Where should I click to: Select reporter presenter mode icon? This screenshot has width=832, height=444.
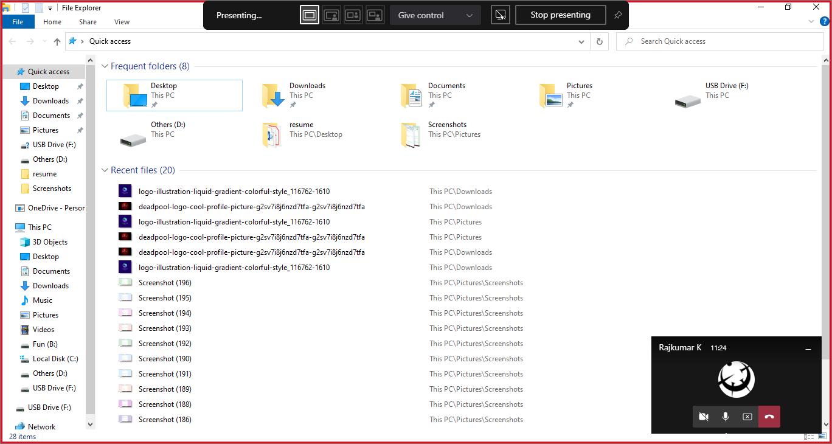pos(375,15)
